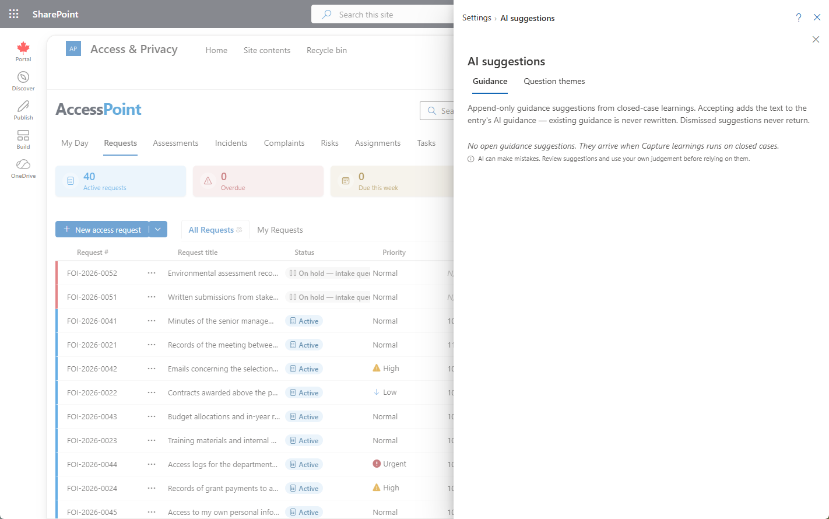Image resolution: width=829 pixels, height=519 pixels.
Task: Click the AccessPoint search field
Action: [x=437, y=111]
